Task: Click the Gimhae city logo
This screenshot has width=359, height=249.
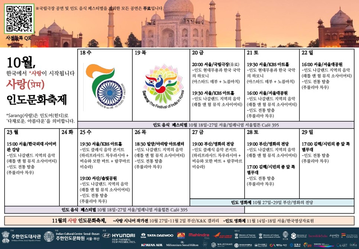Action: [x=295, y=245]
